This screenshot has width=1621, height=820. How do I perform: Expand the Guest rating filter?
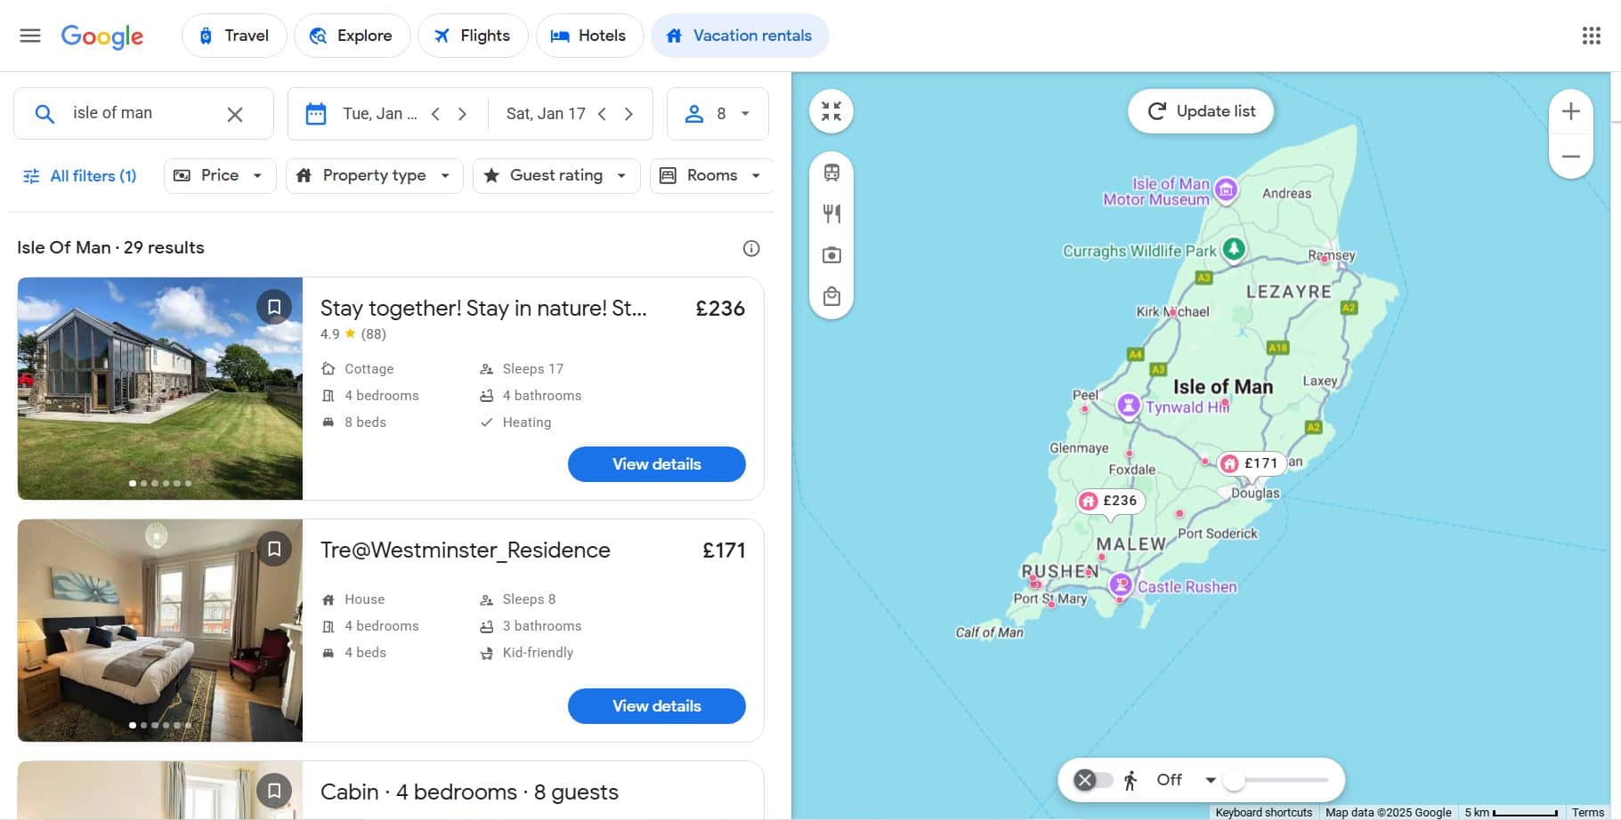(556, 176)
